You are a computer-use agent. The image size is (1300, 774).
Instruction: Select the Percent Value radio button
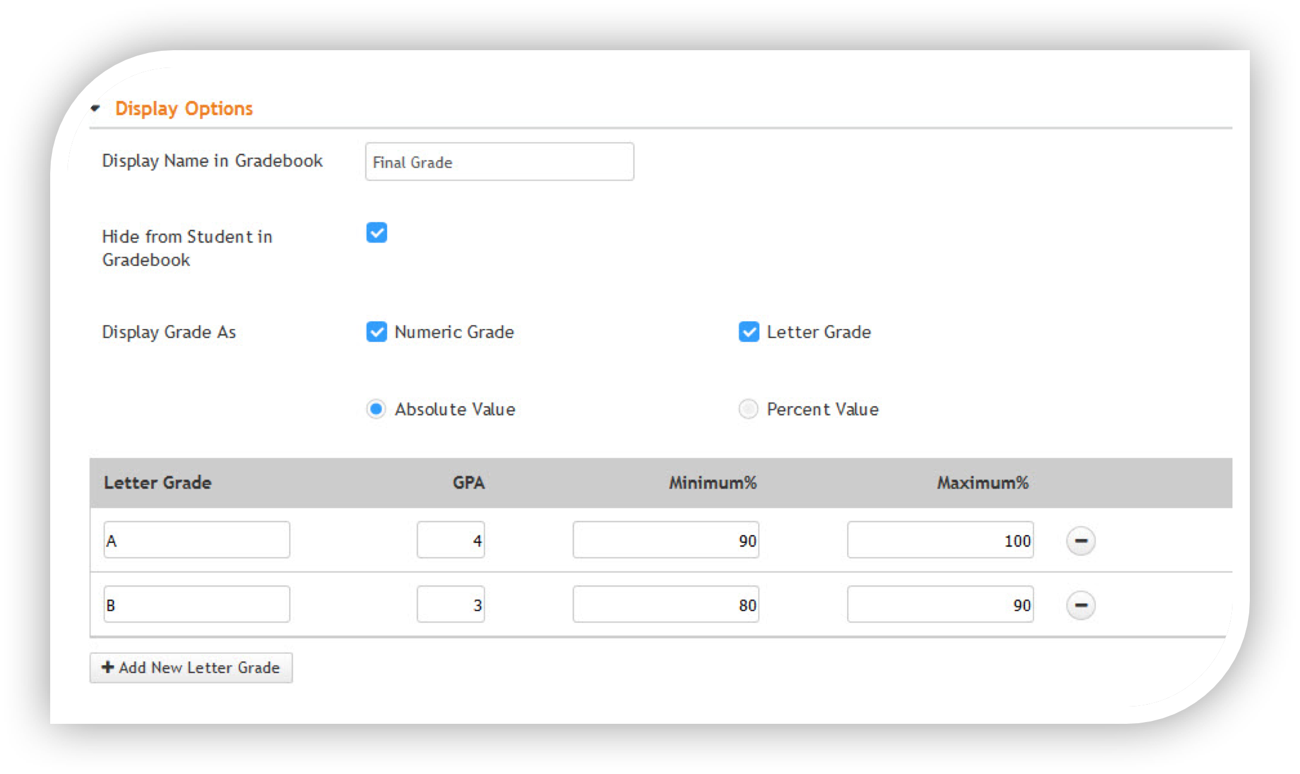click(x=748, y=409)
